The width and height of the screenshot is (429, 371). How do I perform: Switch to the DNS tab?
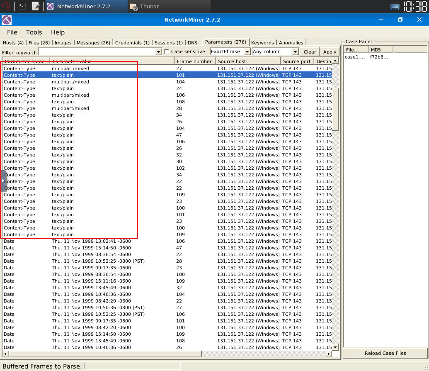[192, 43]
